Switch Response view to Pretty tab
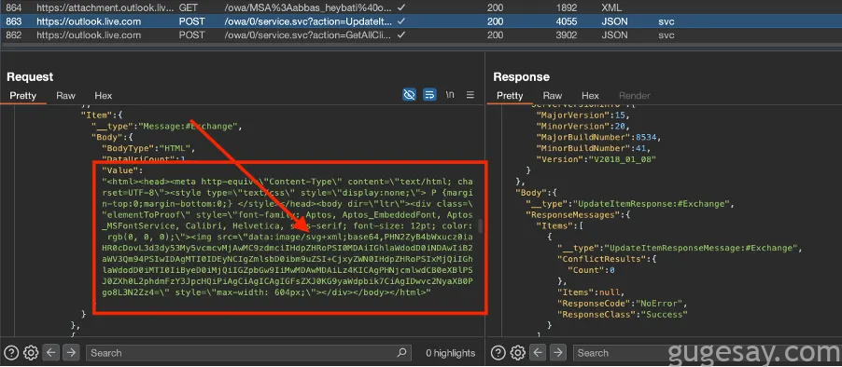 tap(510, 95)
